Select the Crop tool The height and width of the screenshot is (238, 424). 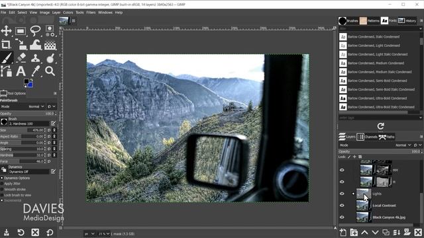pyautogui.click(x=6, y=44)
